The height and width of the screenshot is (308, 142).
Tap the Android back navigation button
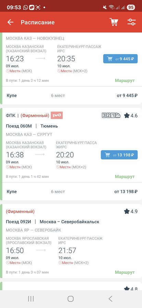click(111, 299)
